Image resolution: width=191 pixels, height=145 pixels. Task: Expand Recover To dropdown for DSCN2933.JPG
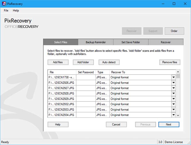tap(174, 110)
